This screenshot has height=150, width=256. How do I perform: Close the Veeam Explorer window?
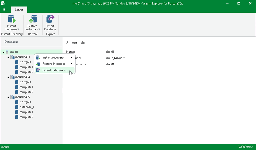coord(250,3)
